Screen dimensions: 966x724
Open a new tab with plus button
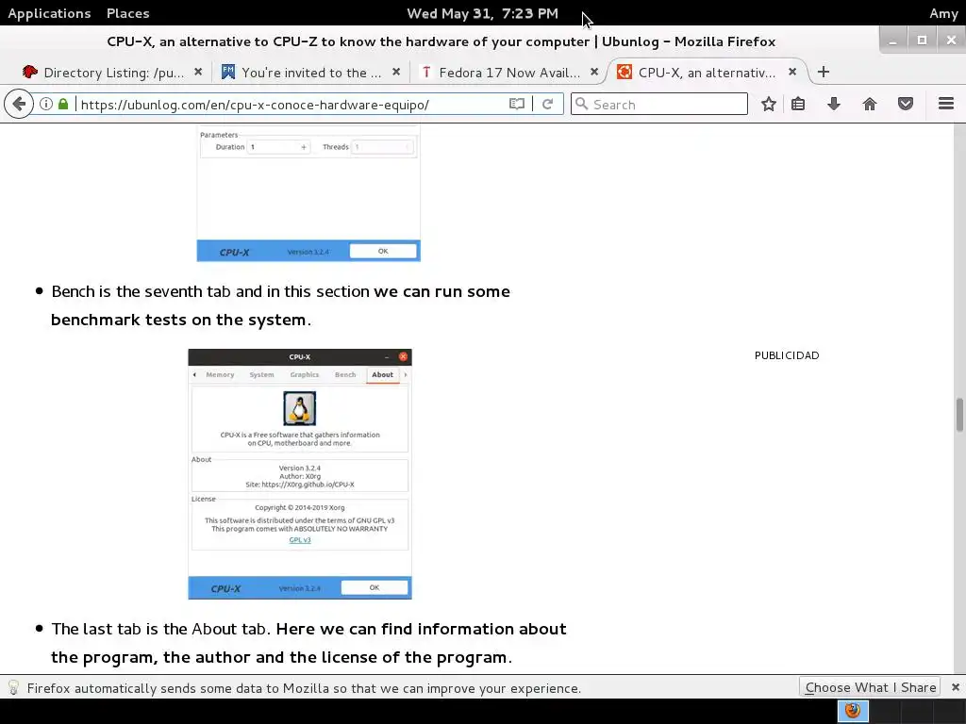tap(823, 72)
